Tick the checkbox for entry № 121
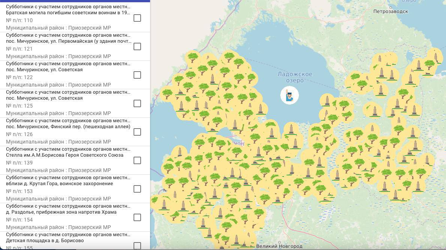446x250 pixels. pyautogui.click(x=137, y=46)
